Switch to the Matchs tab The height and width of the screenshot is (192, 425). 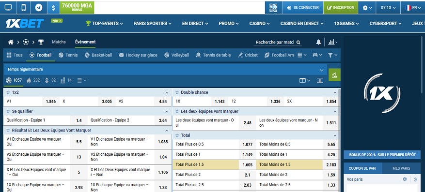pos(59,42)
